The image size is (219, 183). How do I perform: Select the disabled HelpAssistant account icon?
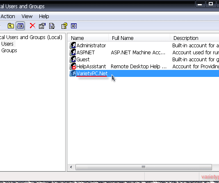73,66
